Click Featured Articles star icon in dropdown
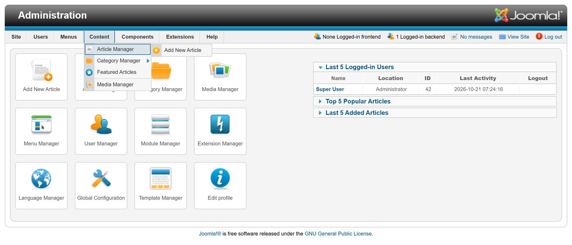 (x=89, y=72)
